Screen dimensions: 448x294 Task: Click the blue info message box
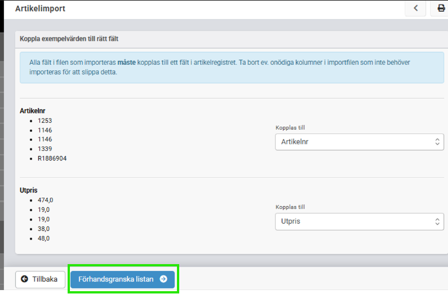pos(232,67)
